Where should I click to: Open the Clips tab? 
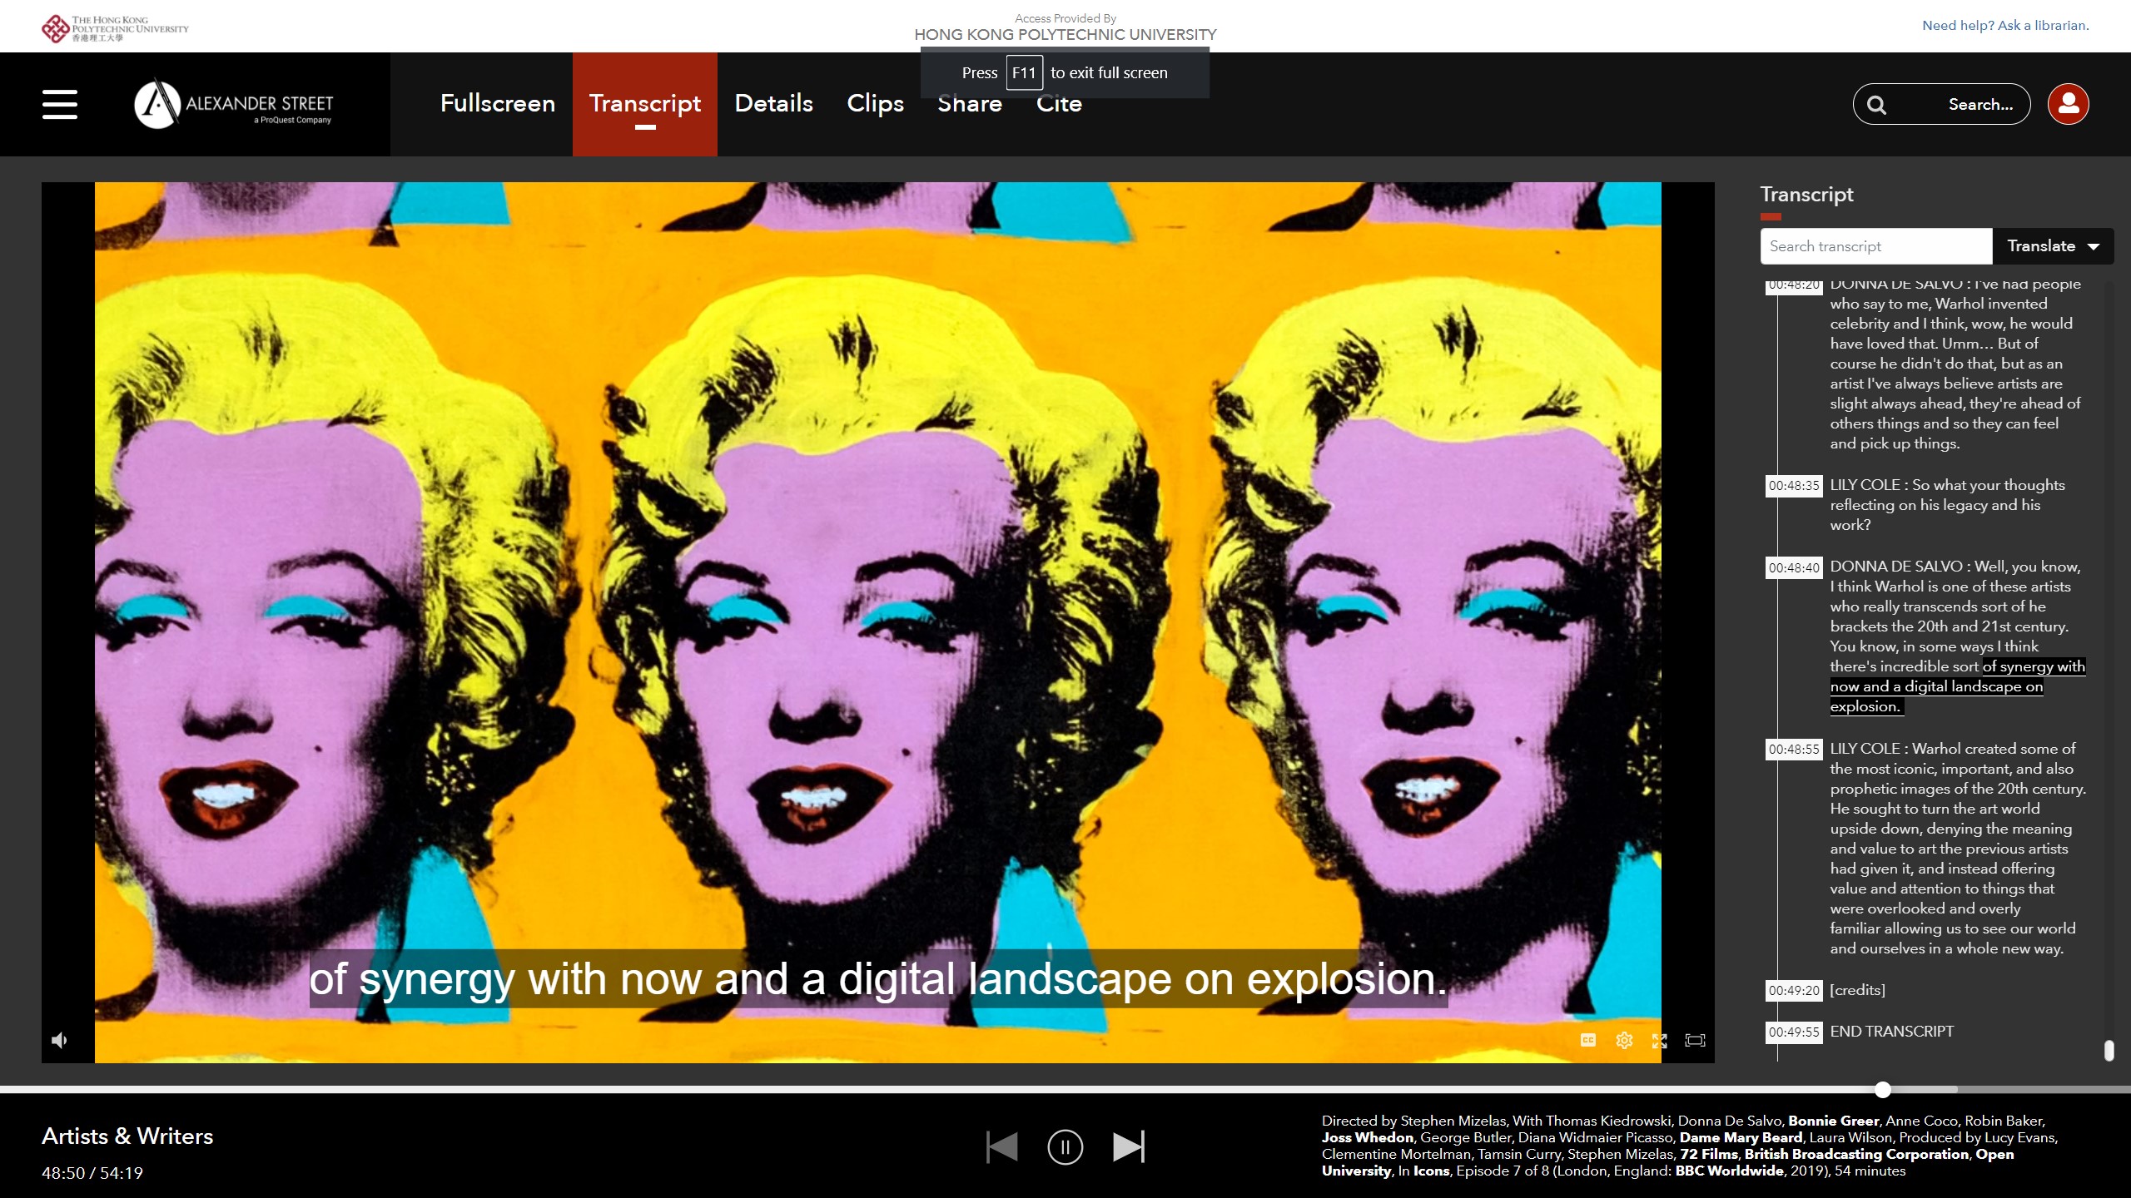tap(875, 103)
